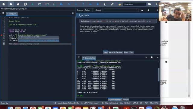Click the 'import pandas as pd' line
This screenshot has height=109, width=193.
pos(17,30)
